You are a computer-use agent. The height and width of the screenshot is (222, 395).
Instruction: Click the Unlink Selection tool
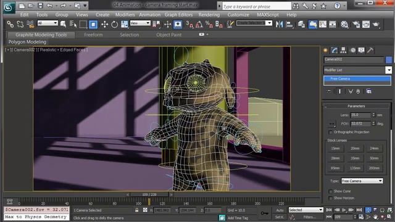[20, 25]
